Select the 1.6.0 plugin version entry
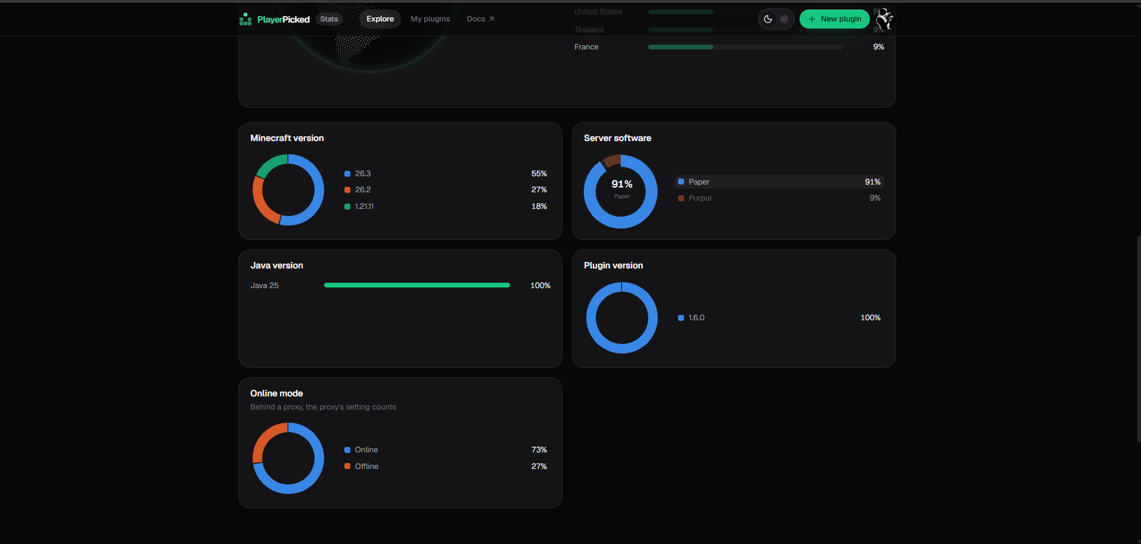The image size is (1141, 544). click(779, 318)
